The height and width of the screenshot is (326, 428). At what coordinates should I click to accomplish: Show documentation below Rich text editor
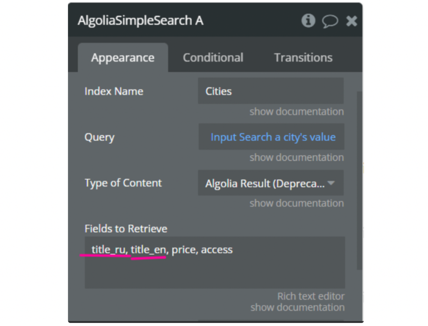[297, 307]
